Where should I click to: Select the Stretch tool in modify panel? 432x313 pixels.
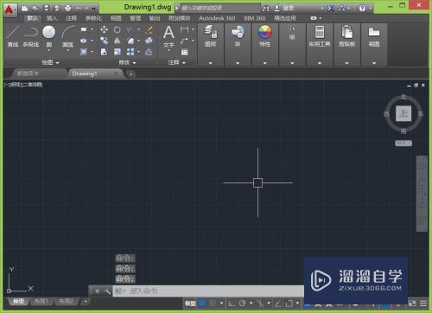coord(104,52)
